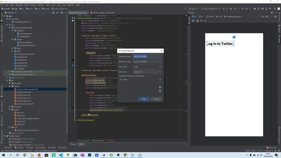The image size is (281, 158).
Task: Open the Tools menu
Action: (x=59, y=5)
